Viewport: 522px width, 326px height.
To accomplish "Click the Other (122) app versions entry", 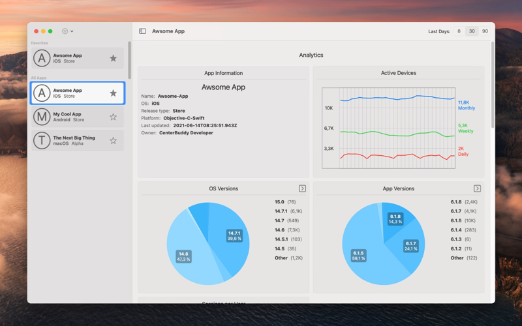I will (x=464, y=258).
